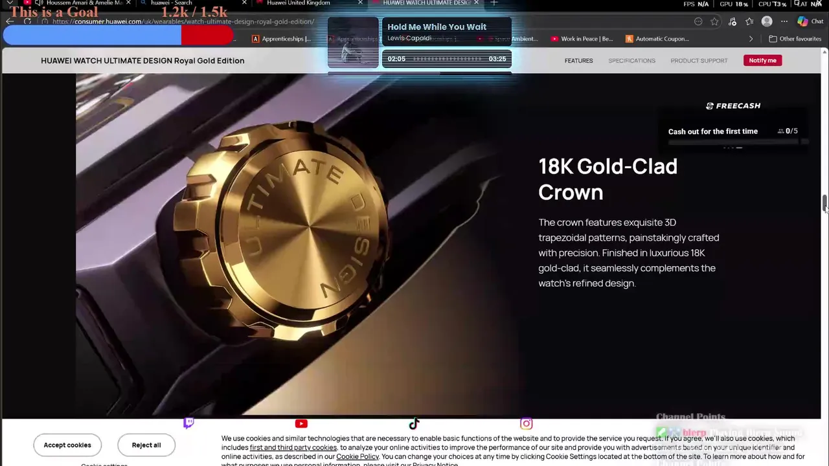Expand the bookmarks bar overflow chevron
This screenshot has width=829, height=466.
pyautogui.click(x=751, y=39)
